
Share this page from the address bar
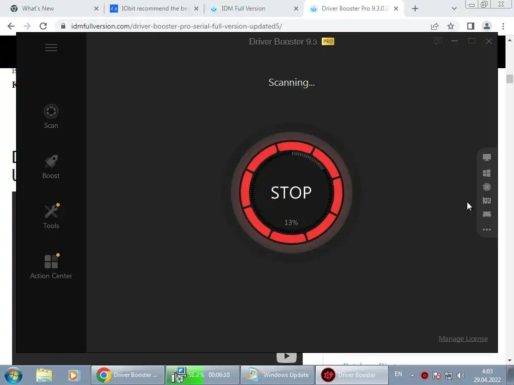435,26
